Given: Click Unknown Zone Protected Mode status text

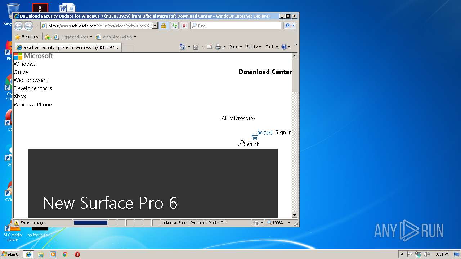Looking at the screenshot, I should pos(194,223).
